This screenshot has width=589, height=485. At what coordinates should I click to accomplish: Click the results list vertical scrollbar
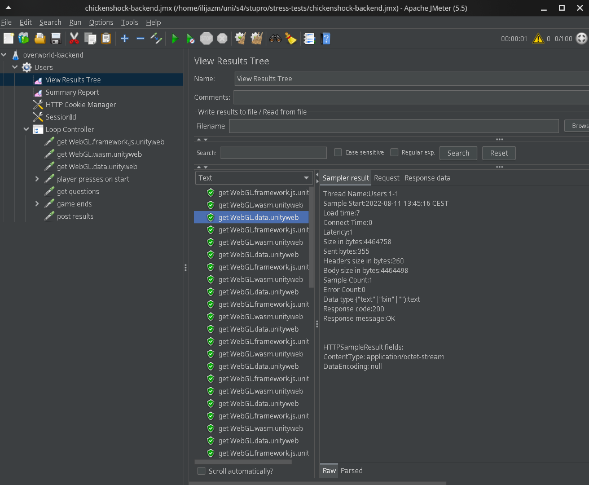pyautogui.click(x=311, y=237)
